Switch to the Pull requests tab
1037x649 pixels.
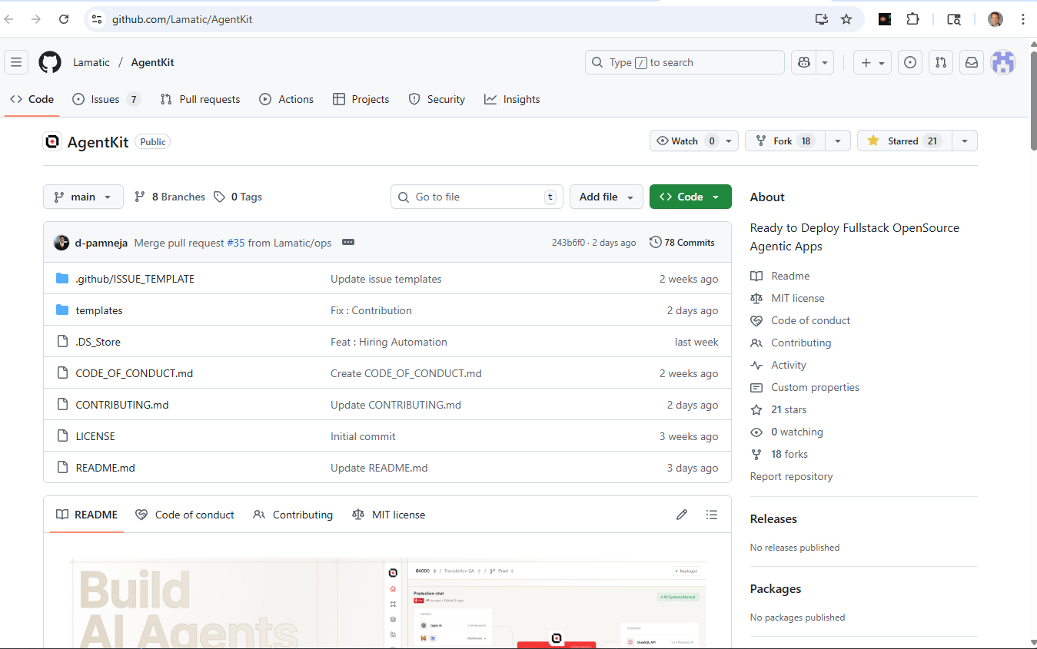tap(200, 99)
